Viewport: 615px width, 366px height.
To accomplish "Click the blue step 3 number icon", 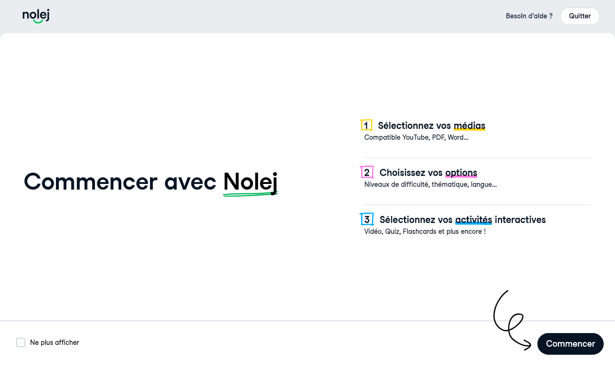I will [367, 219].
